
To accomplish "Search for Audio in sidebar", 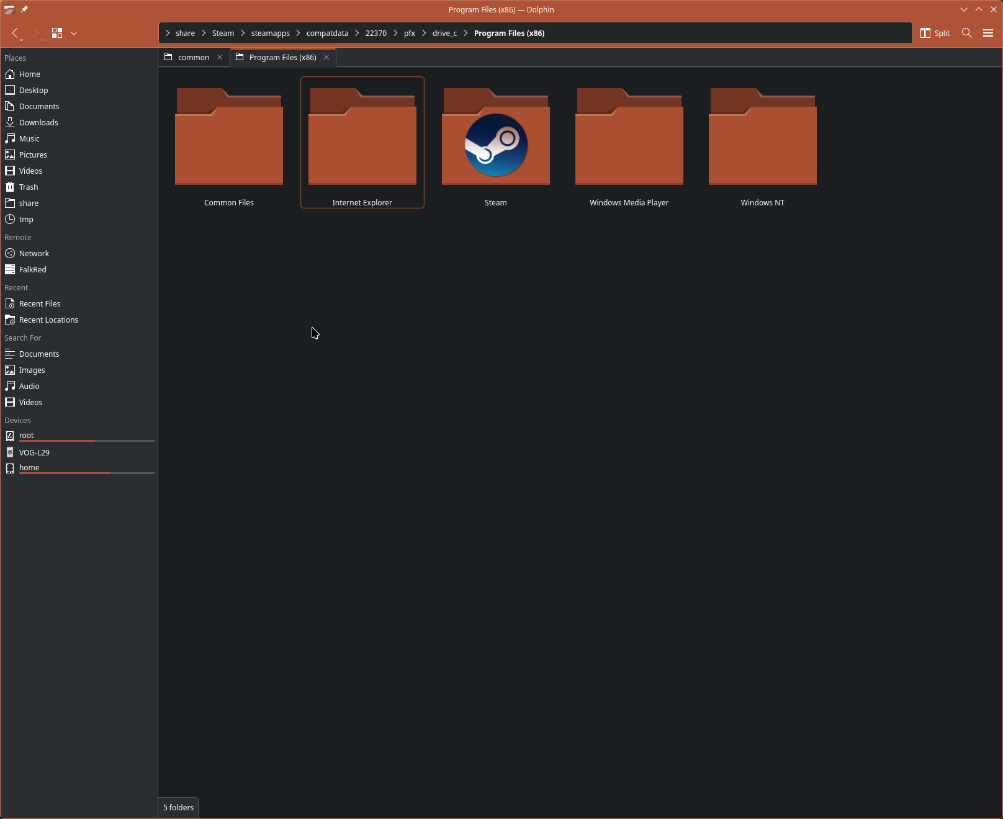I will click(79, 386).
